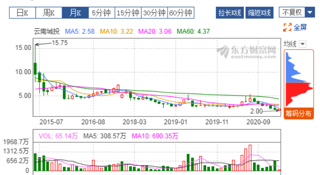Click the 15.00 price axis label

23,48
